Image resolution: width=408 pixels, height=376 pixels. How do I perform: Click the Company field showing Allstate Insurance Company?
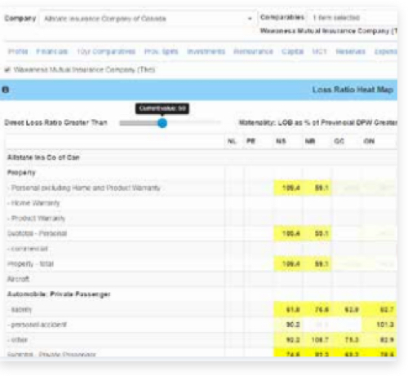pos(149,19)
